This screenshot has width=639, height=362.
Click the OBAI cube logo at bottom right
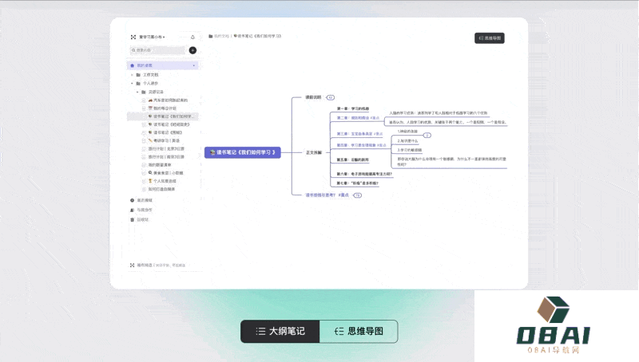[553, 309]
